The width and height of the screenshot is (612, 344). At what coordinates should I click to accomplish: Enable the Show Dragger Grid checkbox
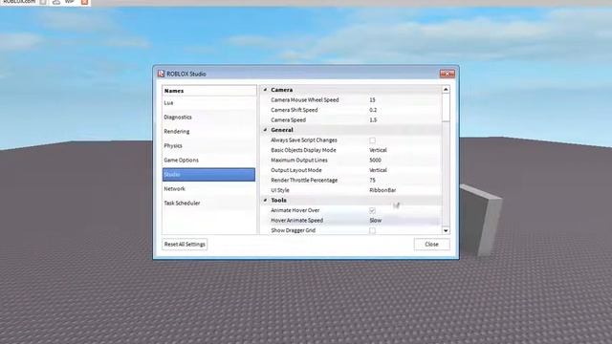click(372, 230)
